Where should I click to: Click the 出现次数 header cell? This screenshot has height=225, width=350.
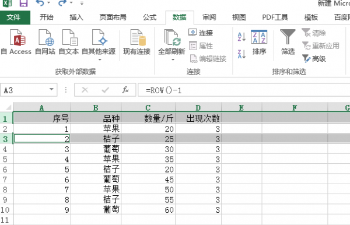198,118
